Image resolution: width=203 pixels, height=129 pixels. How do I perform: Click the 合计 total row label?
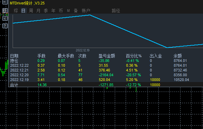point(14,85)
